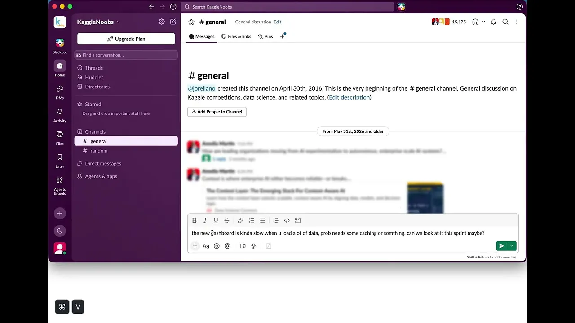The image size is (575, 323).
Task: Open the KaggleNoobs workspace menu
Action: [x=98, y=22]
